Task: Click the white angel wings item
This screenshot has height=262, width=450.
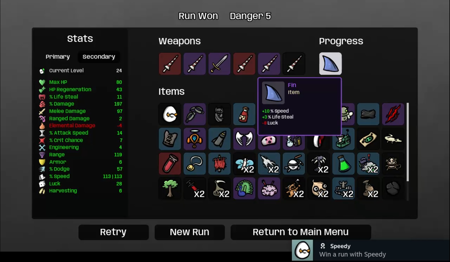Action: click(244, 139)
